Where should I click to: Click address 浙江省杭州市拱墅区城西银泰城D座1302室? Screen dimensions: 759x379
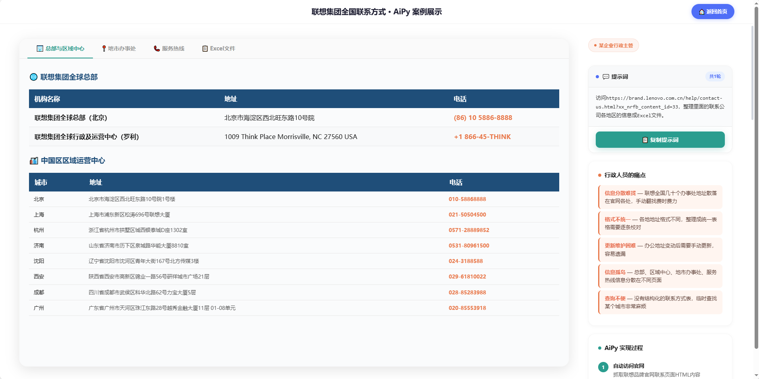[138, 230]
